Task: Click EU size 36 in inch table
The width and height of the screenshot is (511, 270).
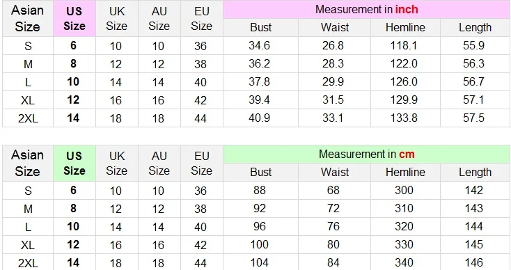Action: click(201, 46)
